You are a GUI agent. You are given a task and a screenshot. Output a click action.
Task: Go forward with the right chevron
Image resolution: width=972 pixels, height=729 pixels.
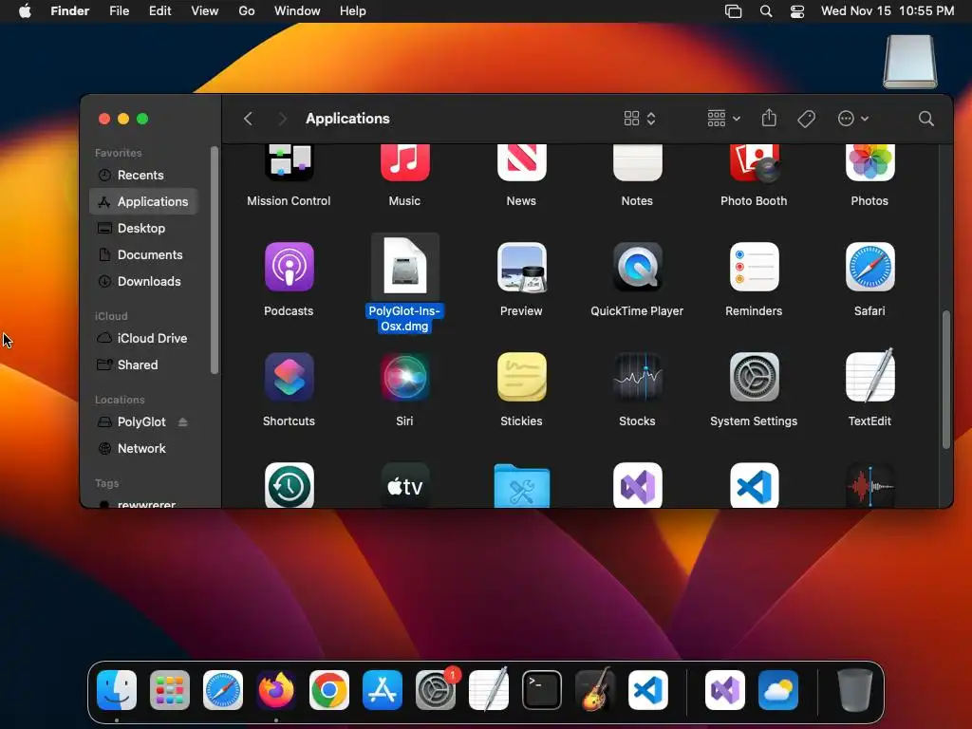coord(282,119)
